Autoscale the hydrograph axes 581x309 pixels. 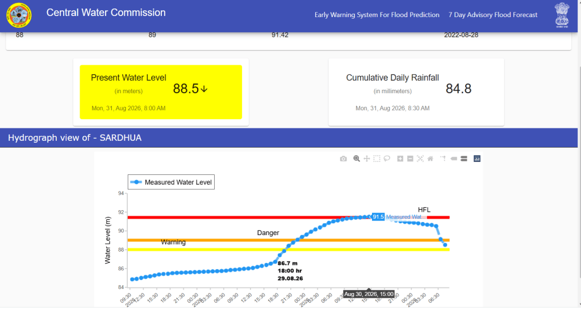click(x=420, y=158)
